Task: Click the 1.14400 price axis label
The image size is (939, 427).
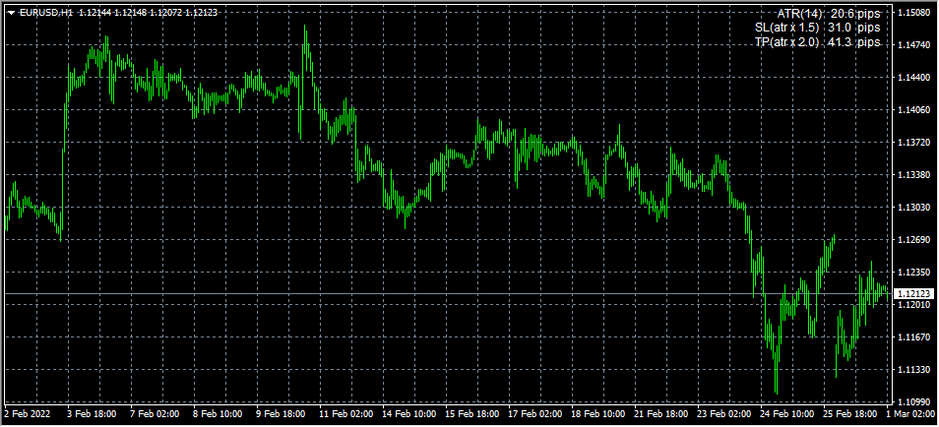Action: (913, 78)
